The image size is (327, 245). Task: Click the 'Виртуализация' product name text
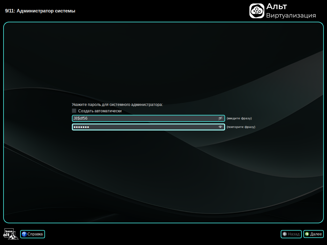coord(291,16)
